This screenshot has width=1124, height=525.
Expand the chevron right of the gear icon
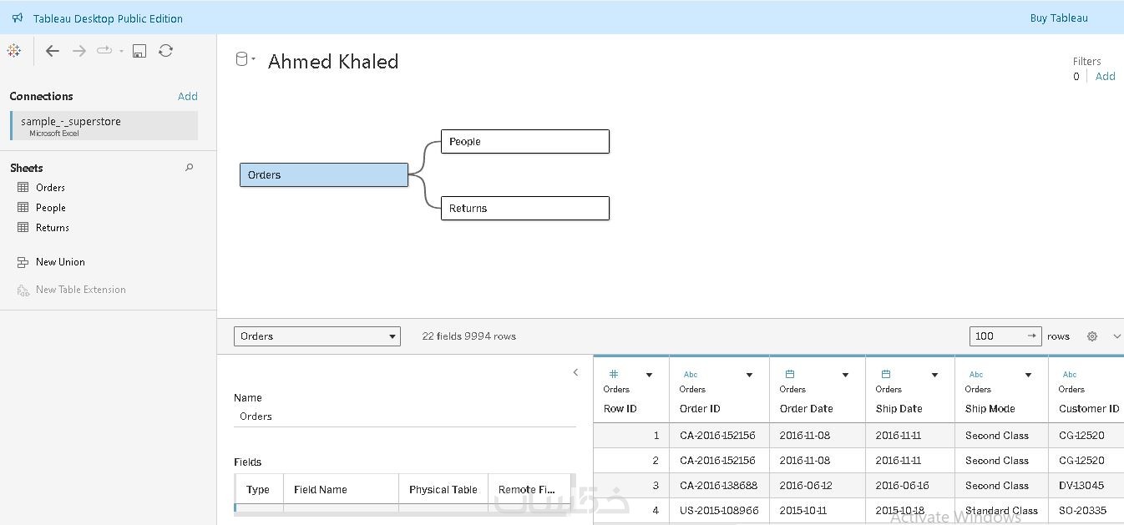[1116, 336]
